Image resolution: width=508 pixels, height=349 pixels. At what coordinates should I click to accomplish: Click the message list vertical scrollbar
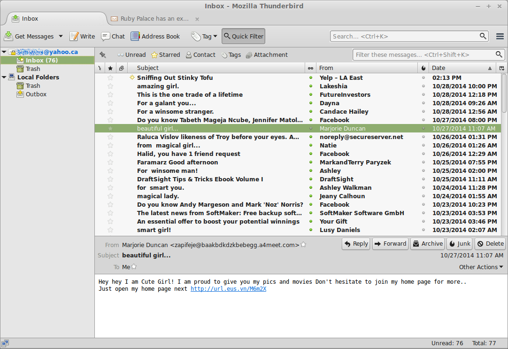[504, 93]
